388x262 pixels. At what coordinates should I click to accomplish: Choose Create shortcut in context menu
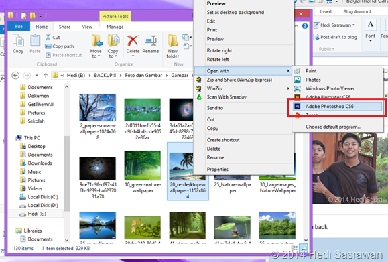tap(223, 140)
